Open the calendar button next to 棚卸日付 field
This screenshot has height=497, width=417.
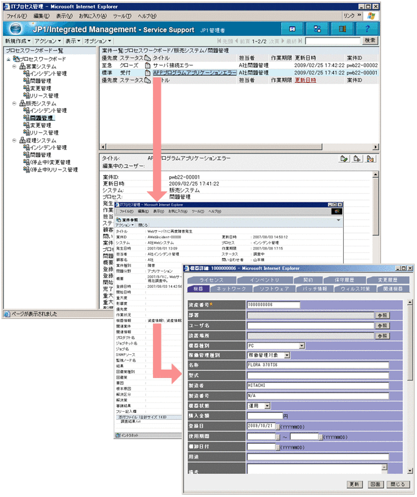click(278, 447)
